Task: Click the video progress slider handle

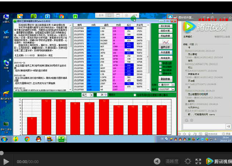Action: click(x=1, y=153)
